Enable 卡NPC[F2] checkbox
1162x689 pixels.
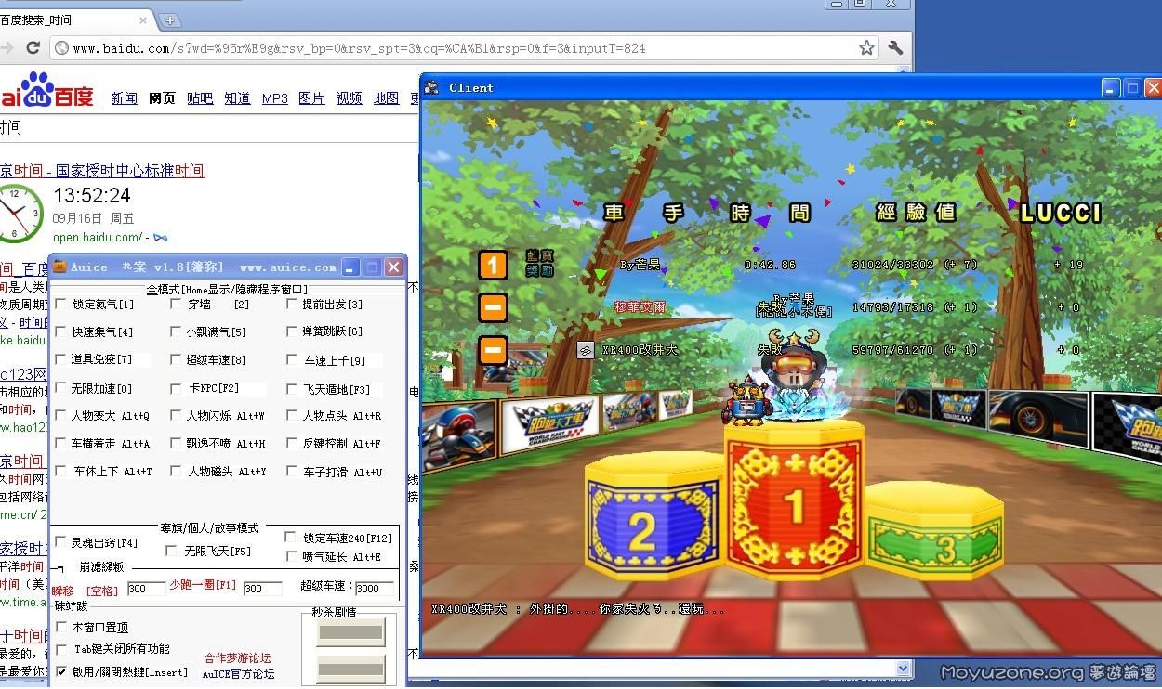(x=177, y=388)
